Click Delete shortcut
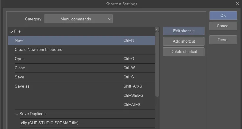The height and width of the screenshot is (129, 242). click(183, 51)
